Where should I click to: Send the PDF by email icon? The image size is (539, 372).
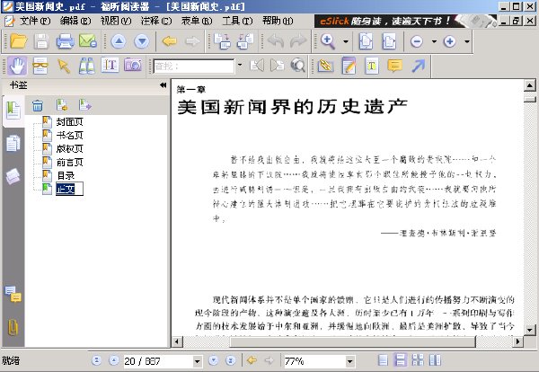pos(88,41)
